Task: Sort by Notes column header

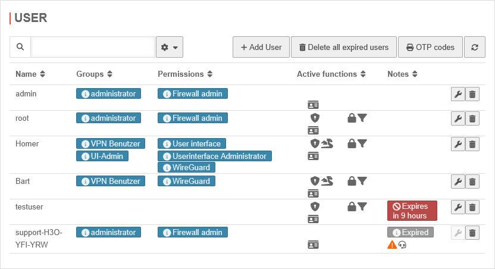Action: pos(403,74)
